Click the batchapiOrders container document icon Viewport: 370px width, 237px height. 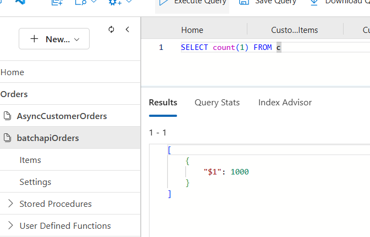[x=7, y=138]
